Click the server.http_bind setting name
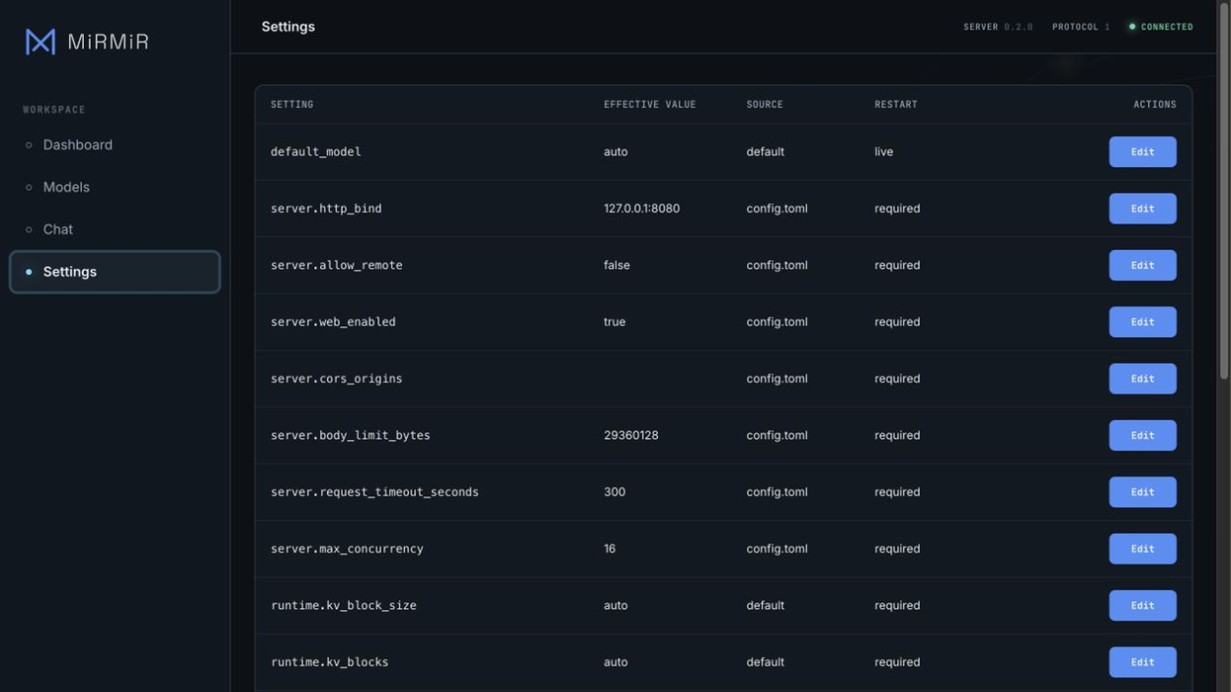This screenshot has width=1231, height=692. click(325, 208)
